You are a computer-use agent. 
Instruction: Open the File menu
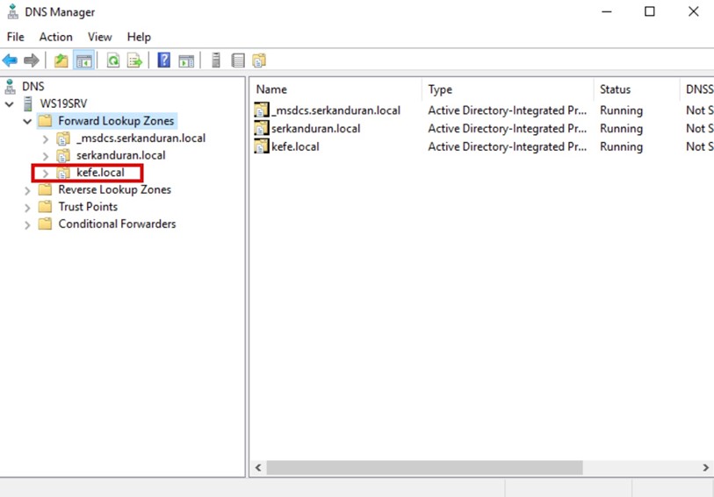coord(16,37)
